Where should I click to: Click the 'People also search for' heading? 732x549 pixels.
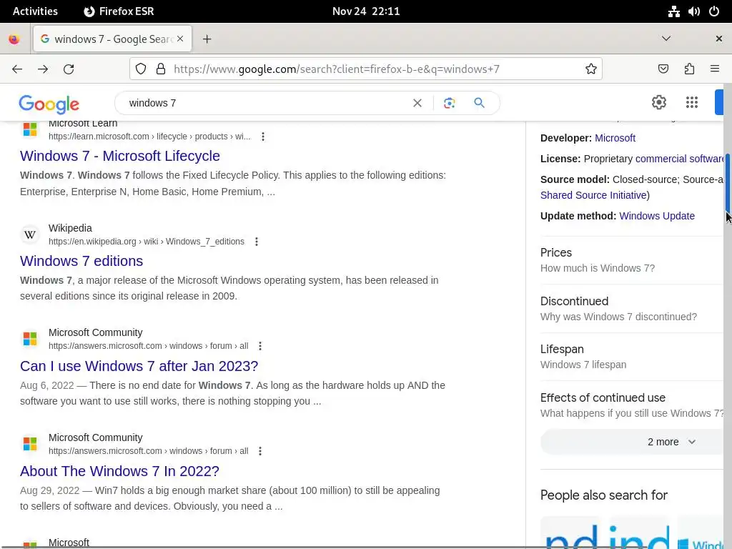click(x=603, y=495)
